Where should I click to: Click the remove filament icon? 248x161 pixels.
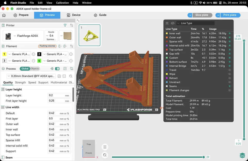60,46
